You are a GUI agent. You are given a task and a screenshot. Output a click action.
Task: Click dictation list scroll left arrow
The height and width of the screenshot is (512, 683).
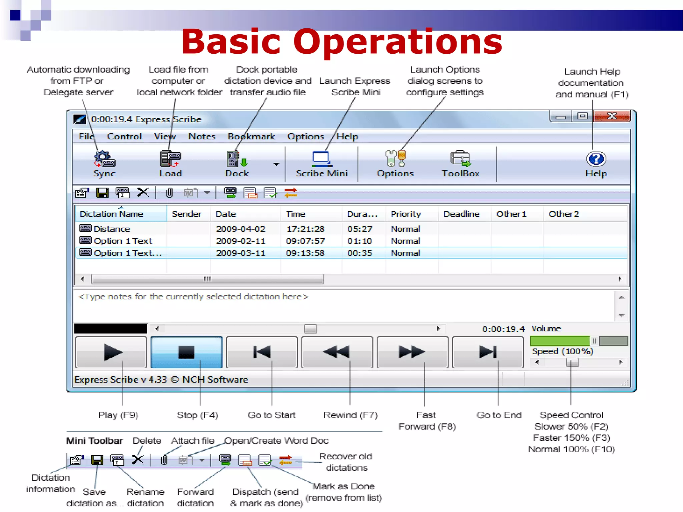[x=82, y=279]
